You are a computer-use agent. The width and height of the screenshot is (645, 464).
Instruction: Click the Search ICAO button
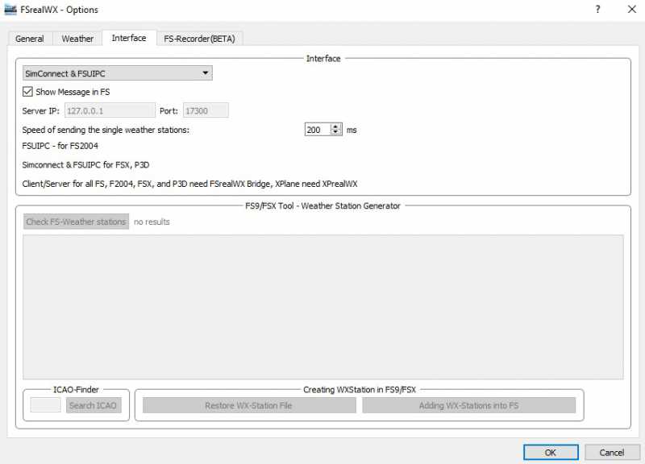[93, 405]
